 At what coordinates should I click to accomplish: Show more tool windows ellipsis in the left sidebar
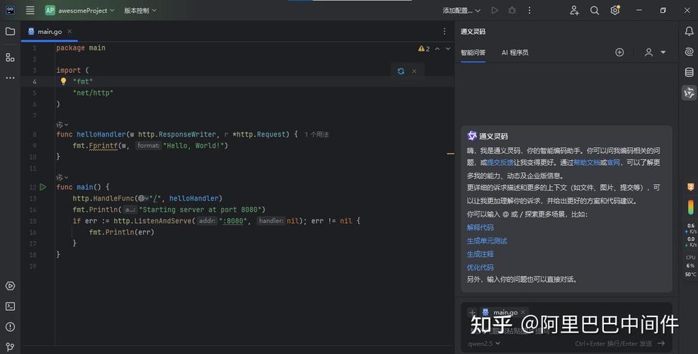click(10, 78)
